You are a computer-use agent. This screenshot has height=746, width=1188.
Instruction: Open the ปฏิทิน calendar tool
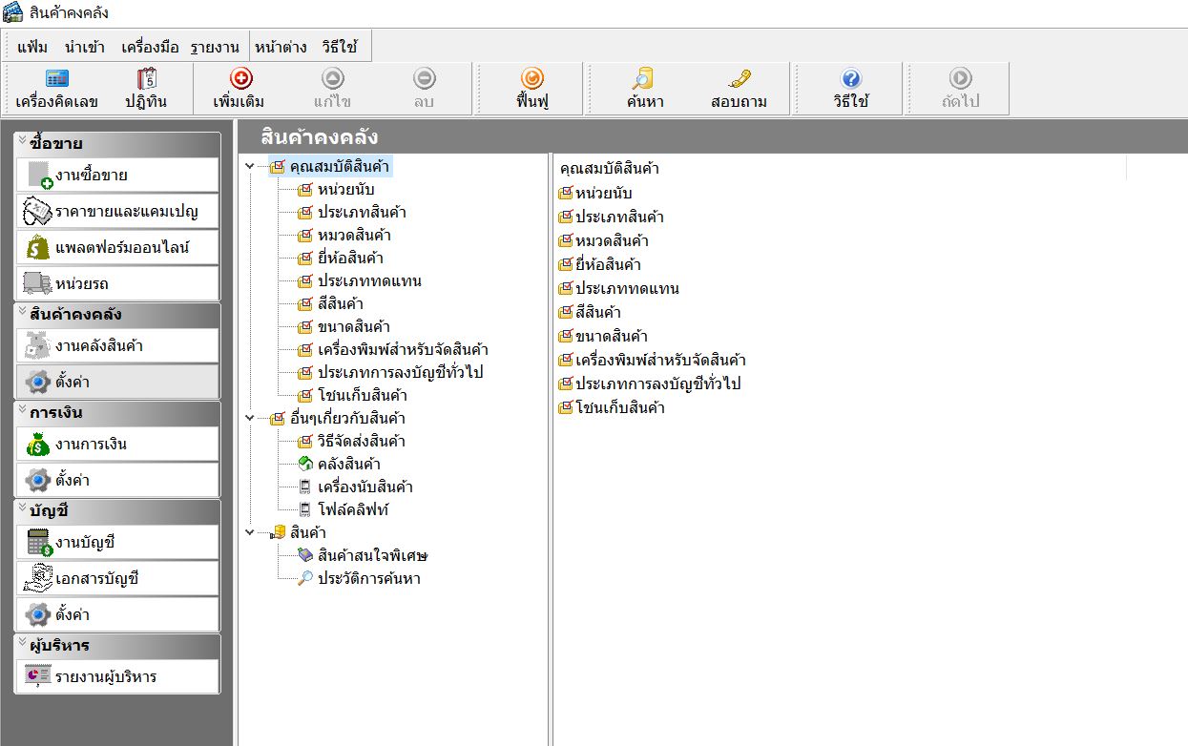click(x=146, y=89)
